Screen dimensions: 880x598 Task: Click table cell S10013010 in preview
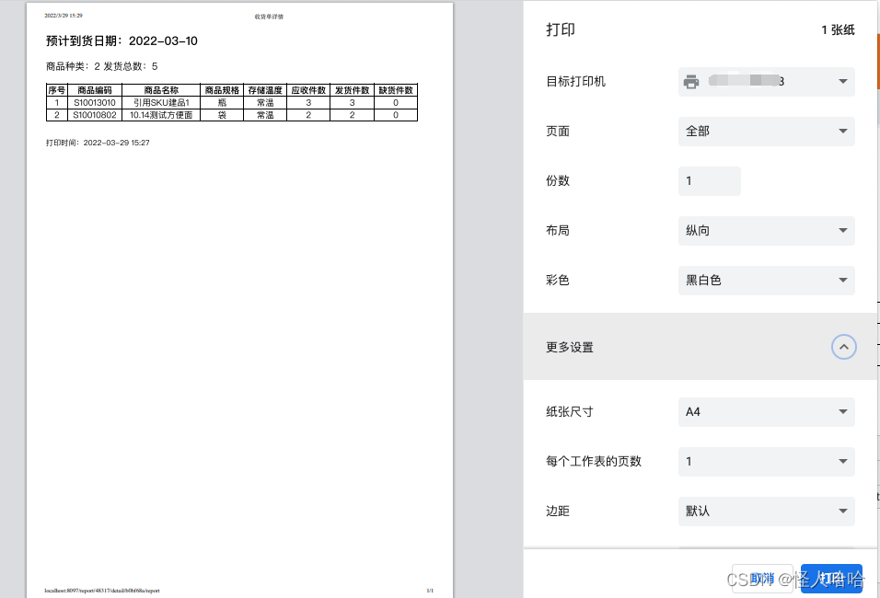[94, 103]
